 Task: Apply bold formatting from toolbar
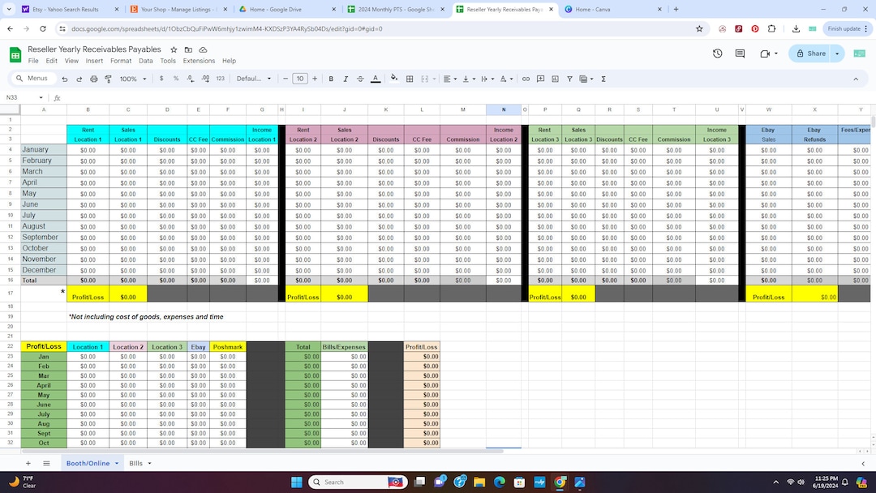331,79
